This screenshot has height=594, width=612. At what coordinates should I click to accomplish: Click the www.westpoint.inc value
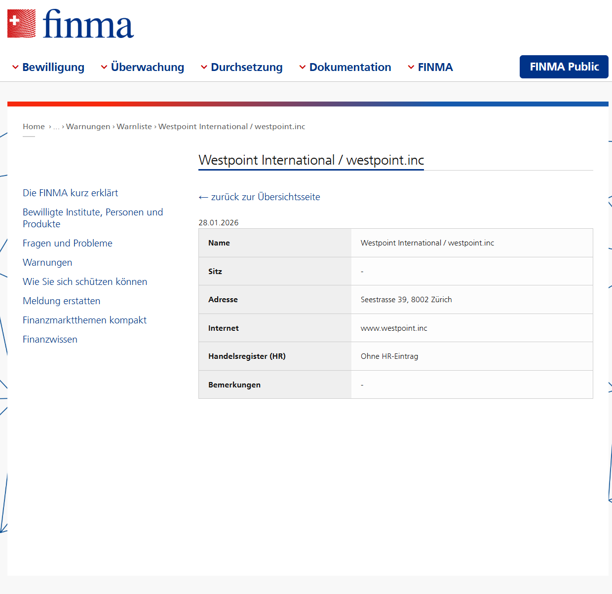coord(394,328)
